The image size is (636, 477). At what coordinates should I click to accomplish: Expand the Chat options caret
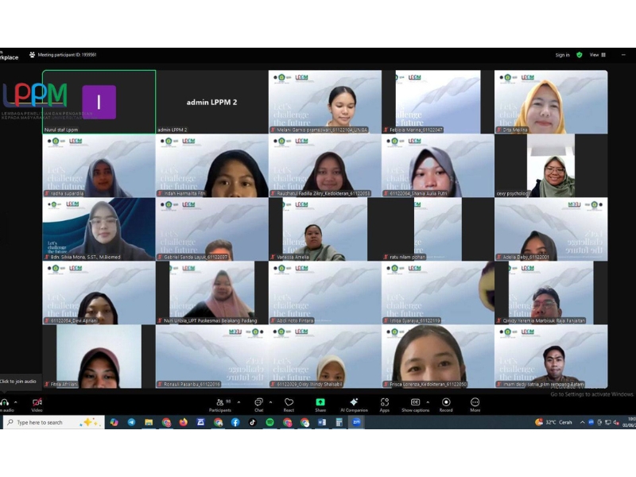pos(270,402)
